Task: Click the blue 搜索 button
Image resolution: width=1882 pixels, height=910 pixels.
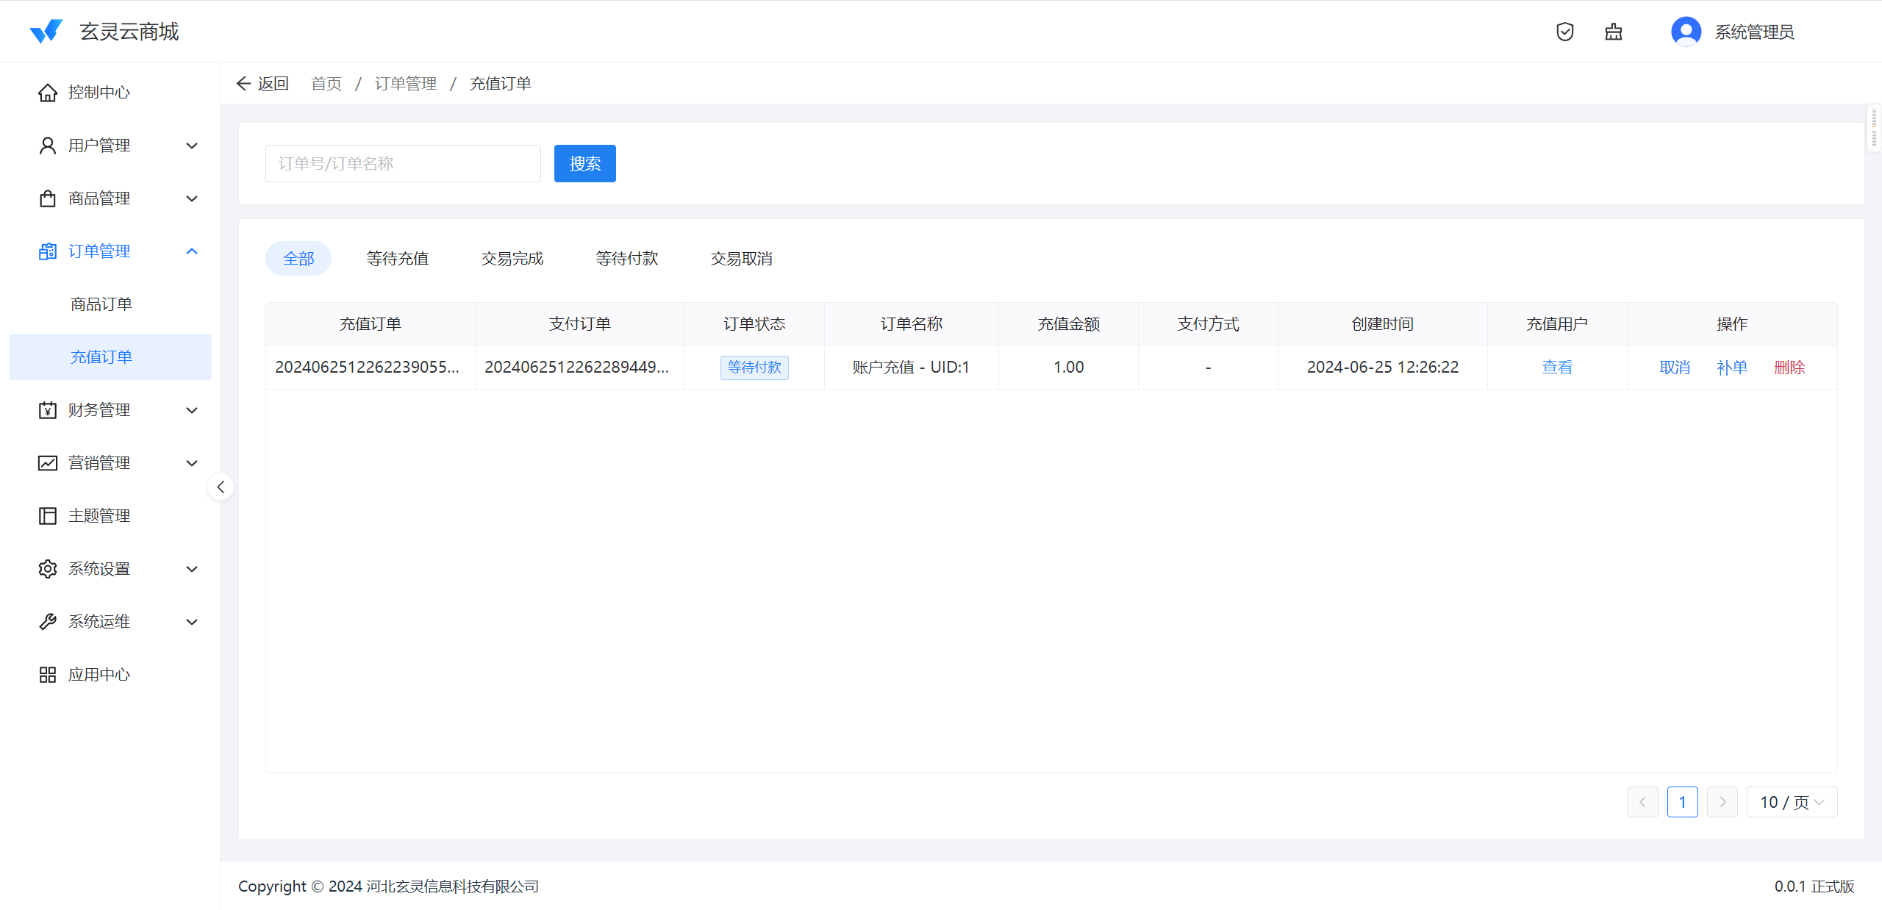Action: click(x=584, y=163)
